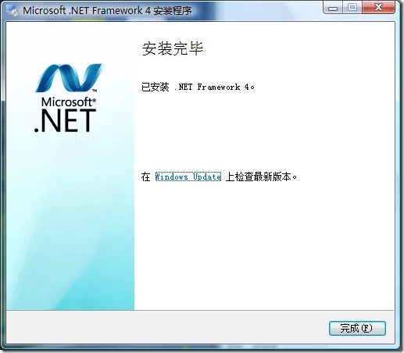
Task: Click the 在 character before the Windows Update link
Action: click(x=146, y=176)
